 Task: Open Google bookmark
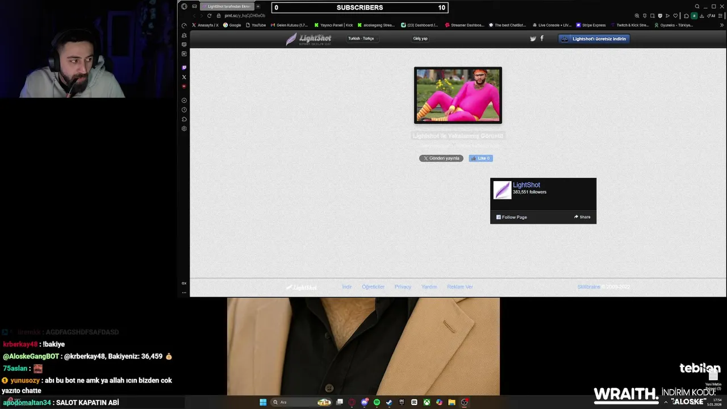coord(232,25)
